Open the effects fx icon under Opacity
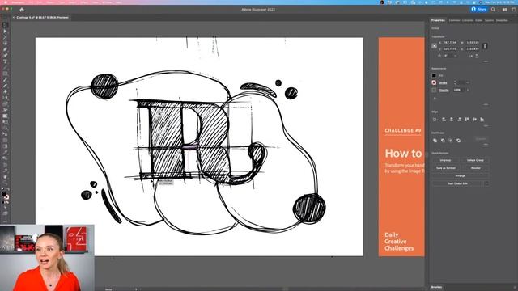 [435, 99]
